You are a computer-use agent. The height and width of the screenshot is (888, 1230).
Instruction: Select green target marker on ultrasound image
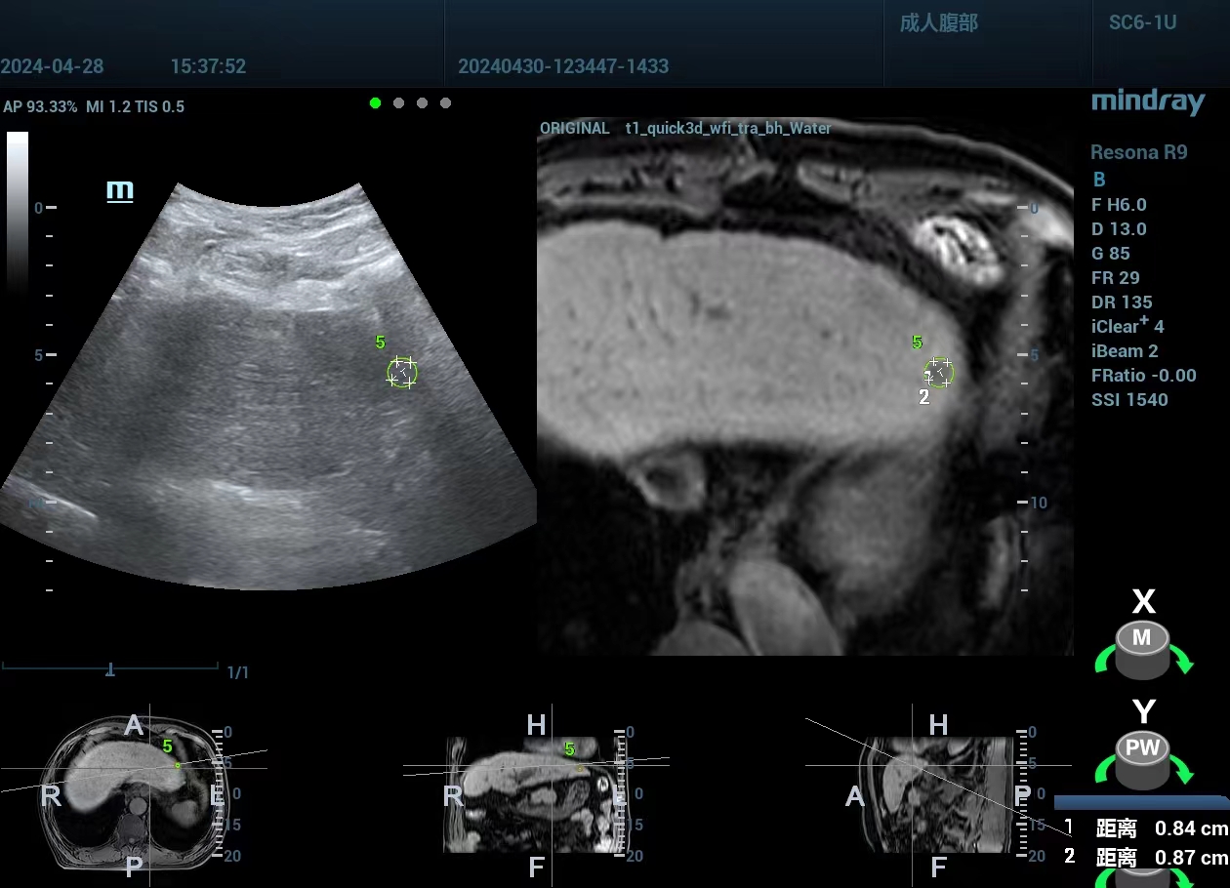(401, 372)
